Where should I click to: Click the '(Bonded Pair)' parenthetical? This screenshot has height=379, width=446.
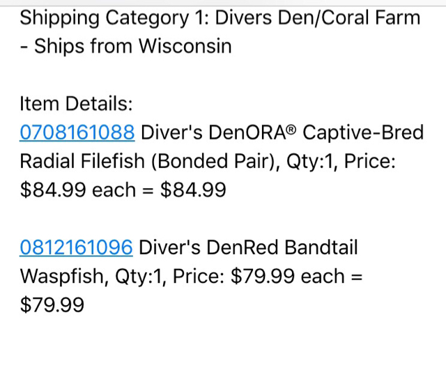tap(215, 162)
